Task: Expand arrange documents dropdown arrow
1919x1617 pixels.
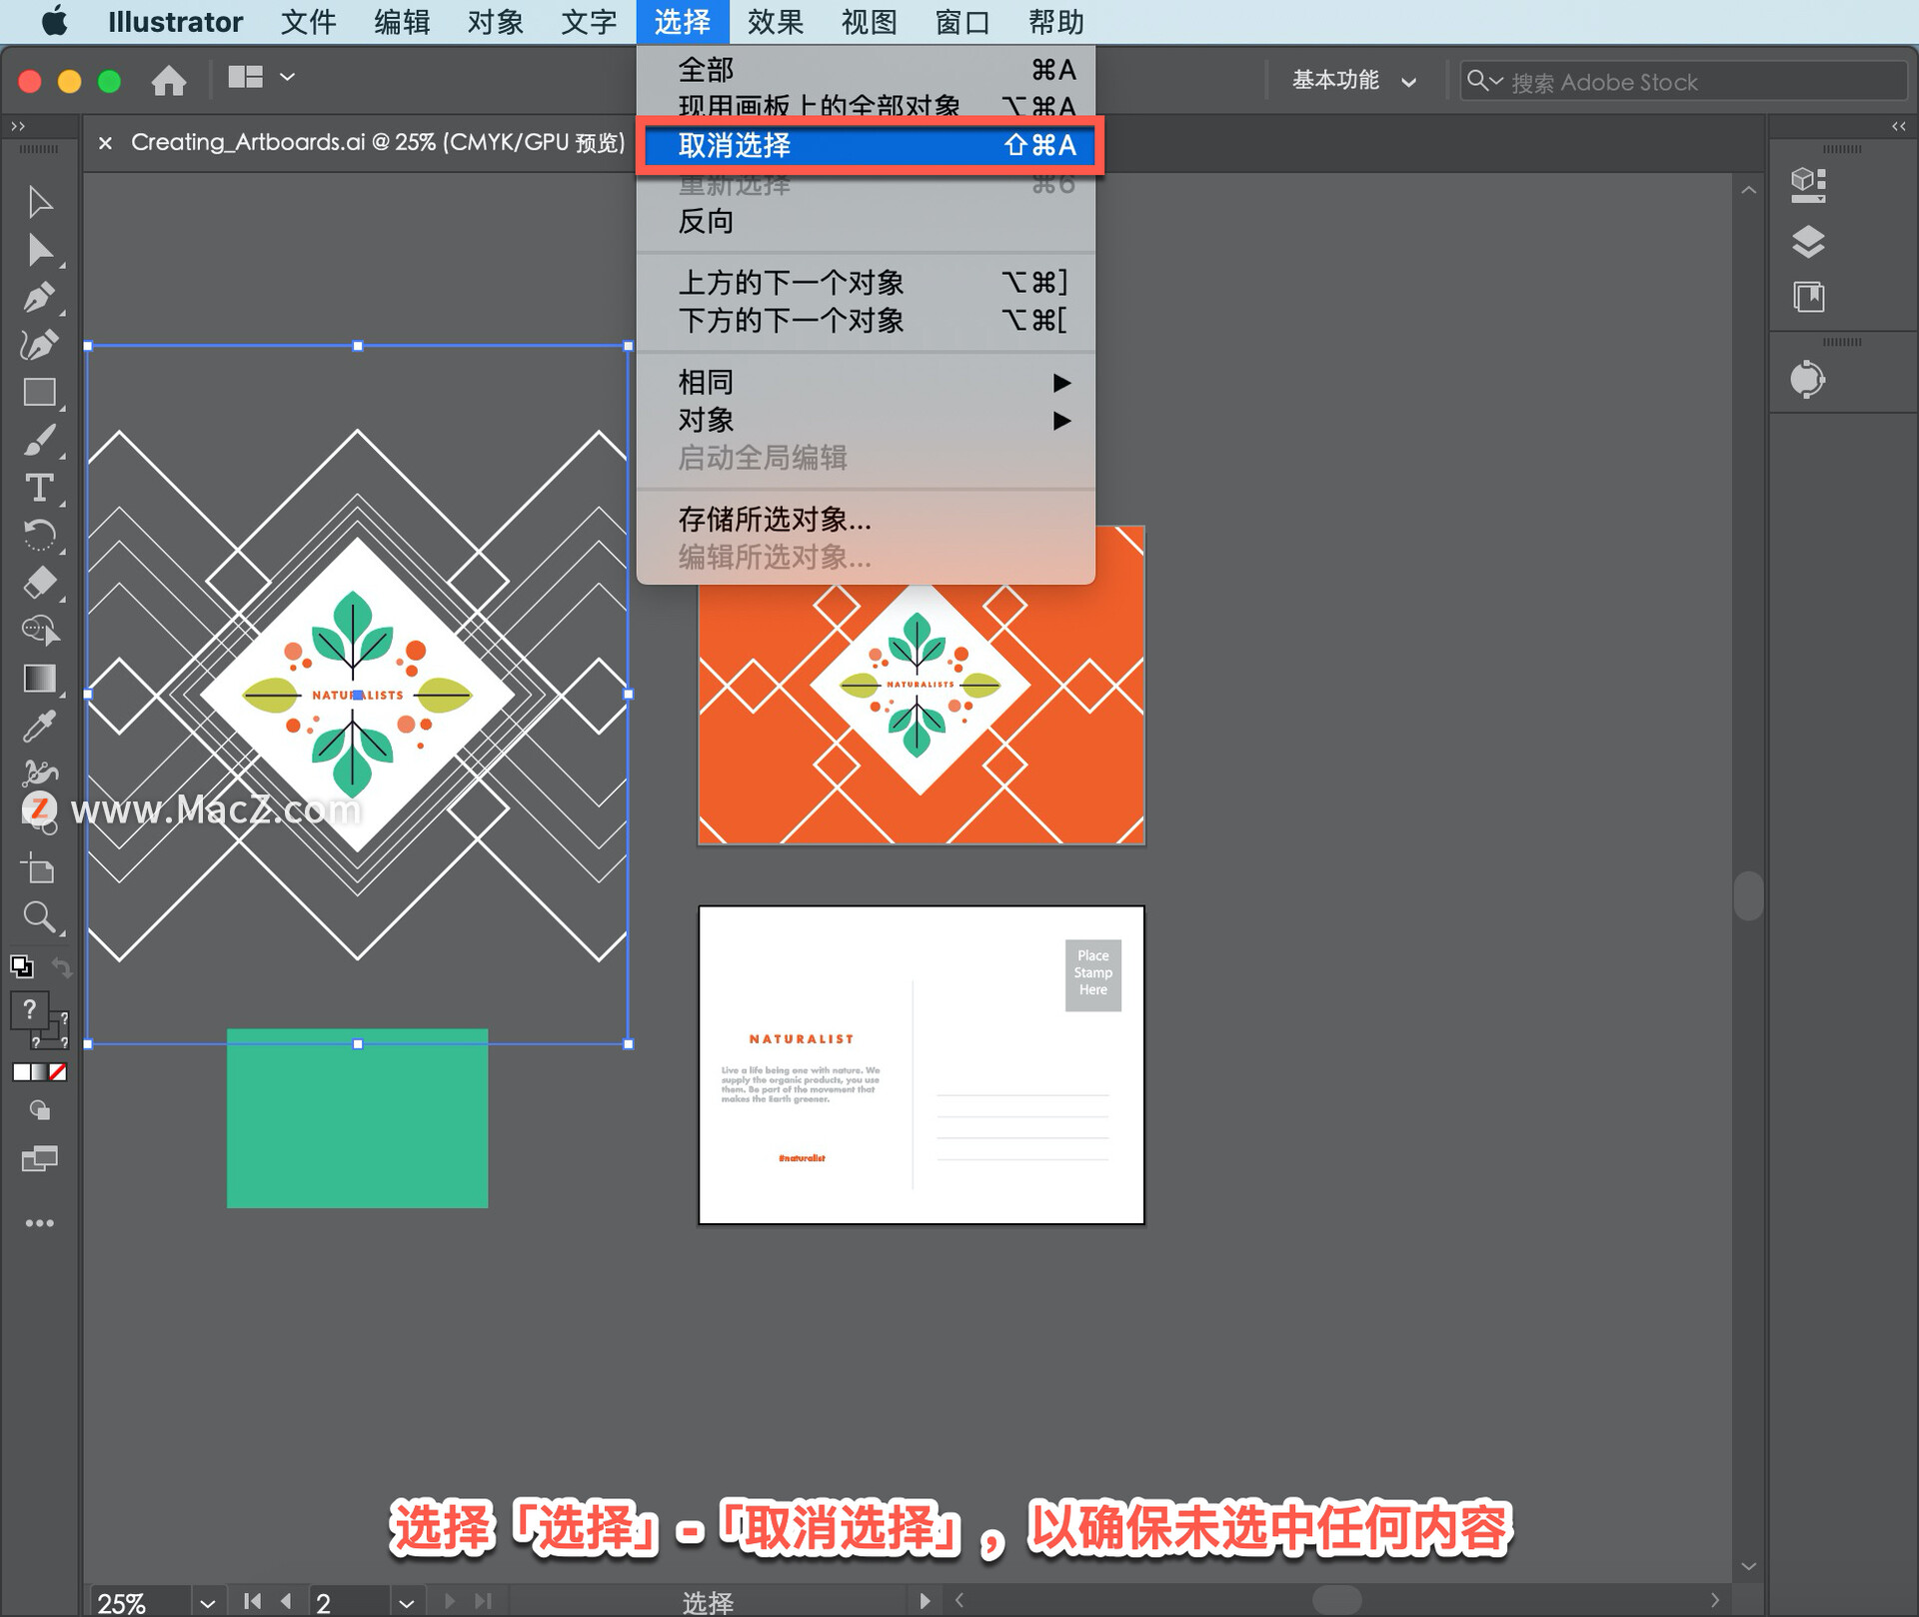Action: pyautogui.click(x=288, y=77)
